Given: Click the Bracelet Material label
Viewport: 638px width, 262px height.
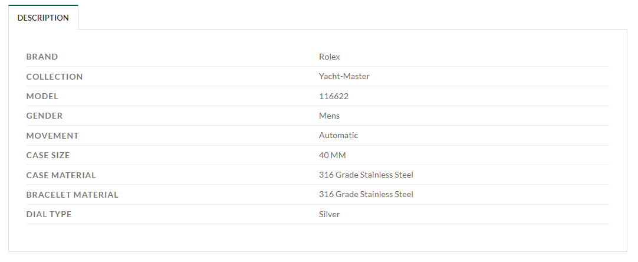Looking at the screenshot, I should (72, 195).
